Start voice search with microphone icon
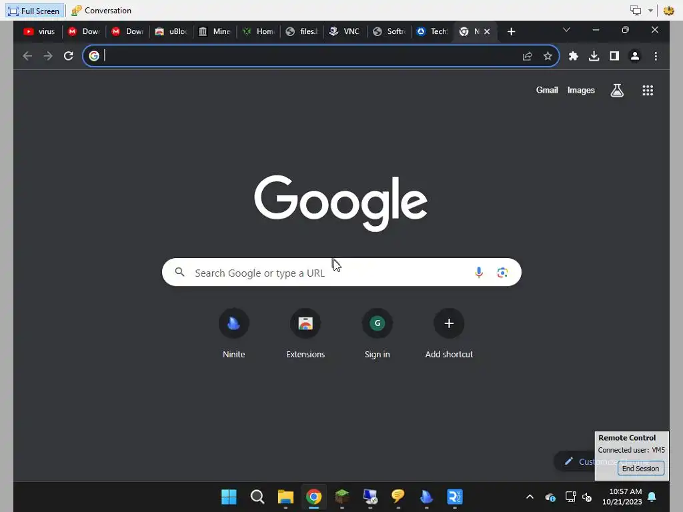Viewport: 683px width, 512px height. click(479, 272)
